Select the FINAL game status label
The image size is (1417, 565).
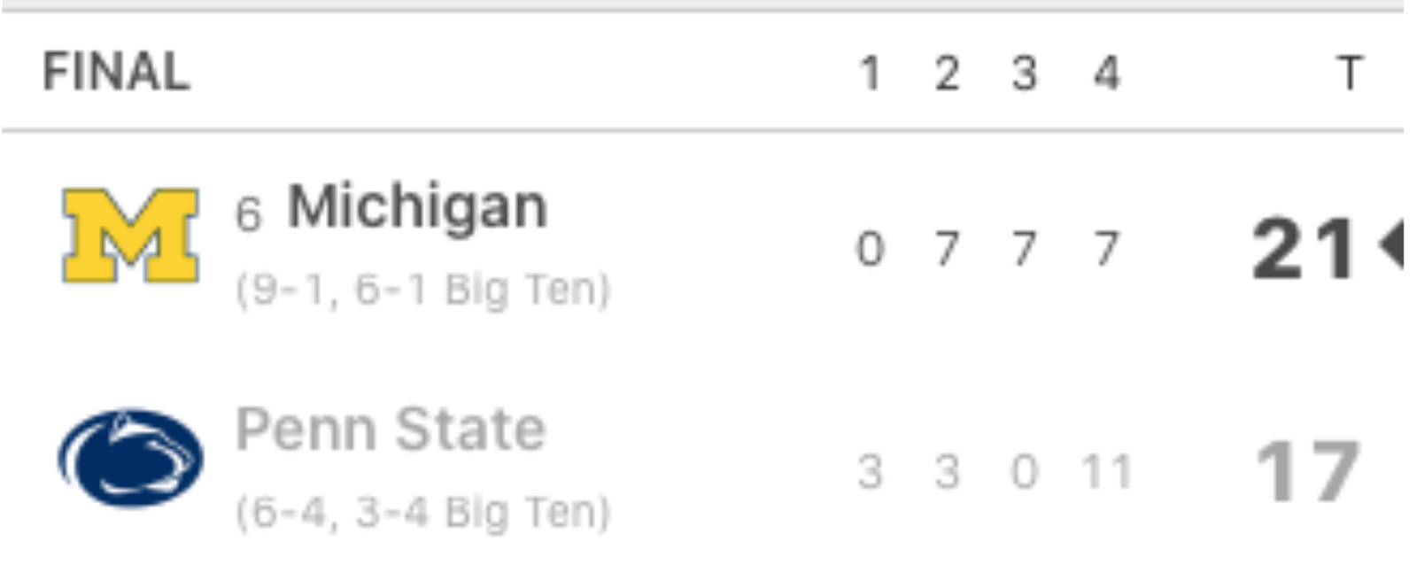(x=116, y=72)
